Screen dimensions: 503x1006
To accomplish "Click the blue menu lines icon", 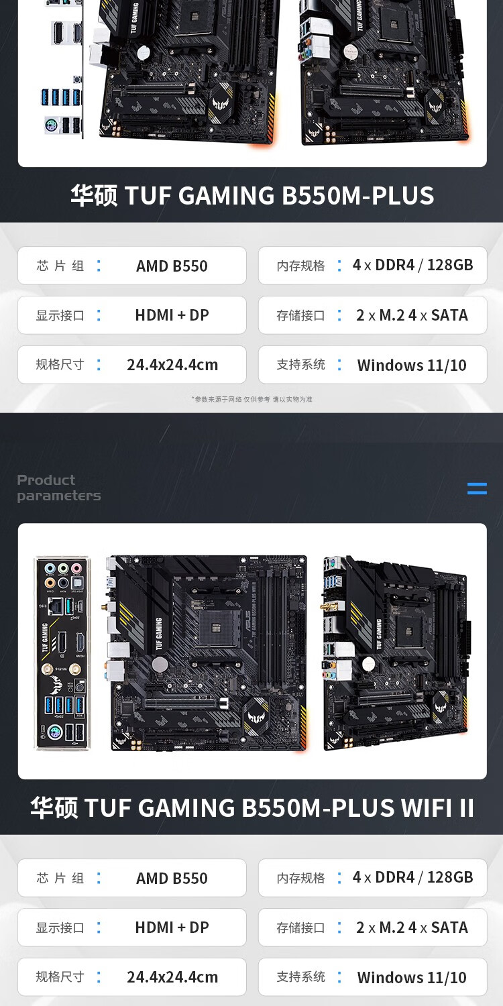I will (x=477, y=488).
